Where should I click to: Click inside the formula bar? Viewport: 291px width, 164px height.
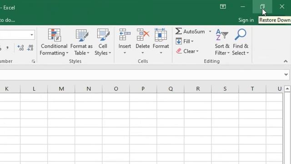pyautogui.click(x=141, y=75)
